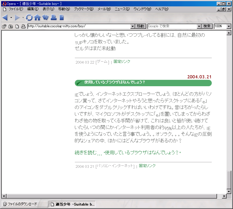Minimize the inner document window
Screen dimensions: 233x209
click(x=218, y=9)
